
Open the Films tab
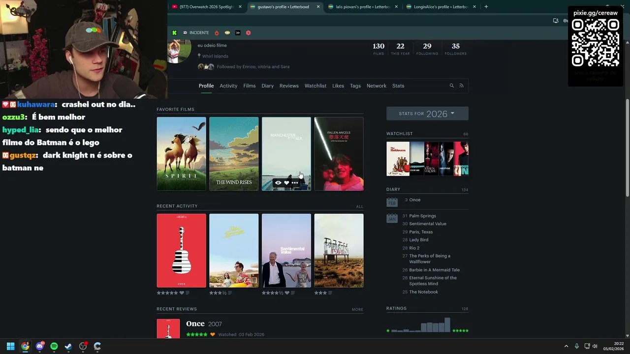point(250,86)
